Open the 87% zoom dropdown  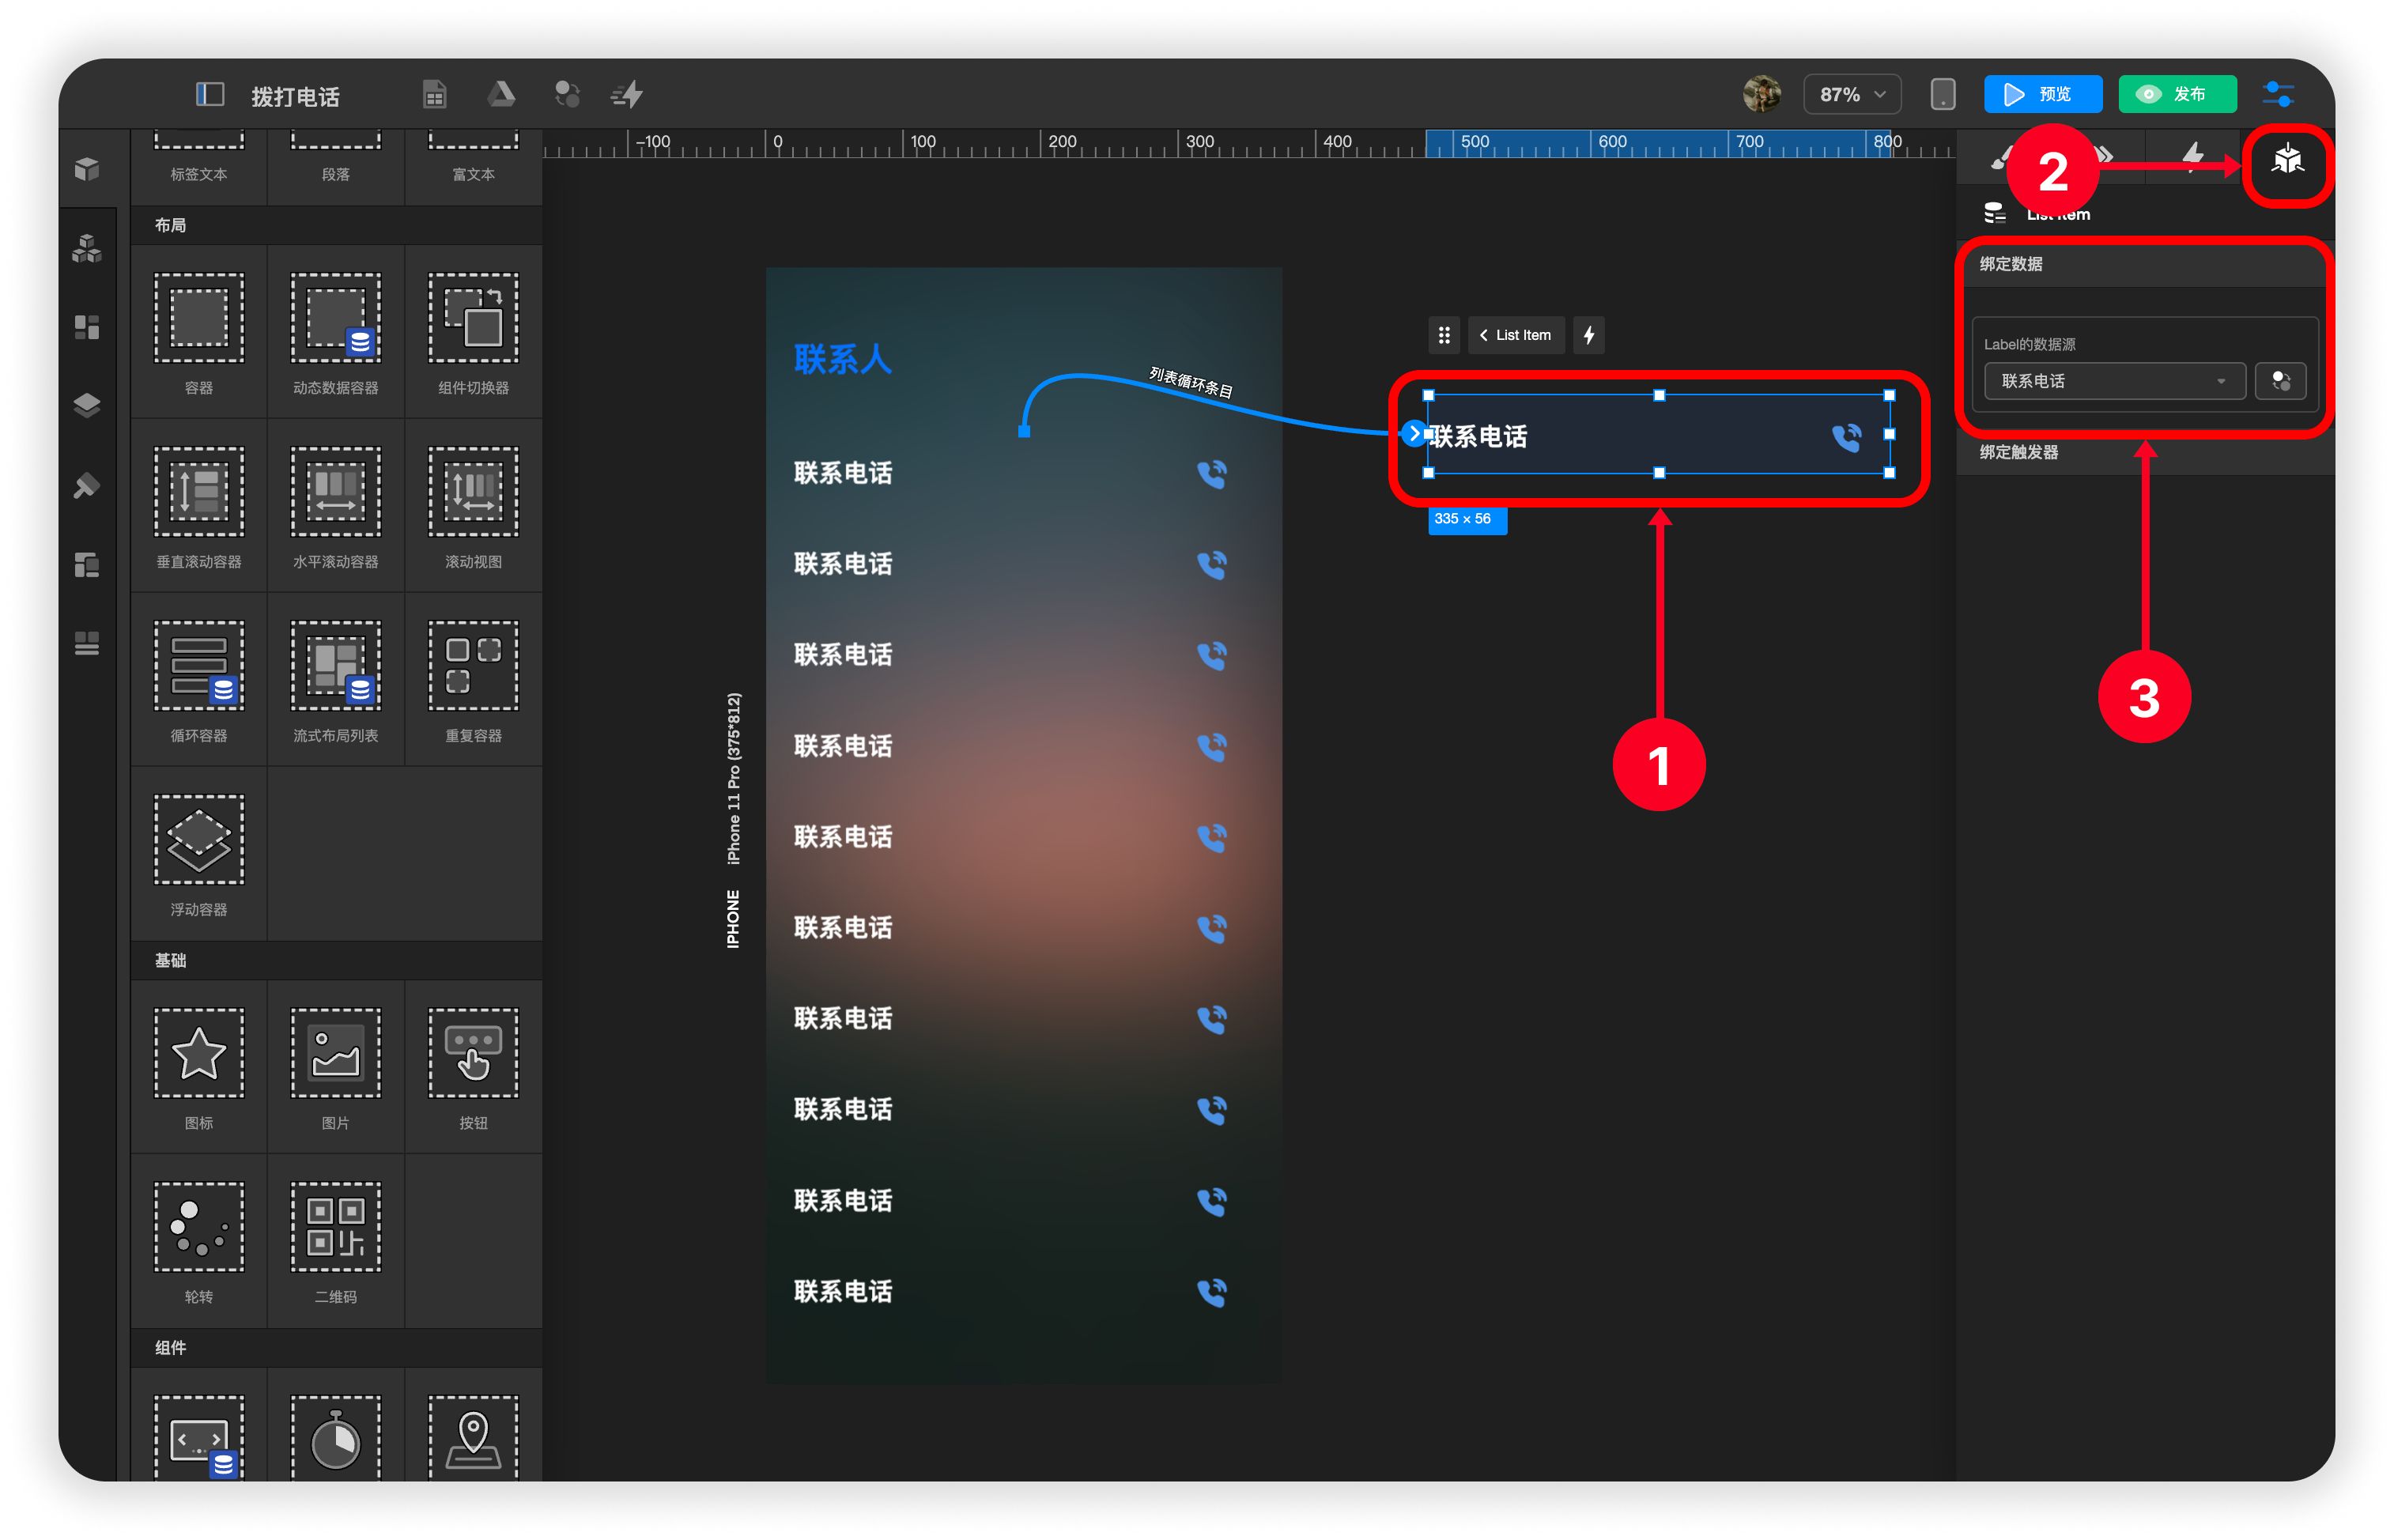(x=1851, y=95)
